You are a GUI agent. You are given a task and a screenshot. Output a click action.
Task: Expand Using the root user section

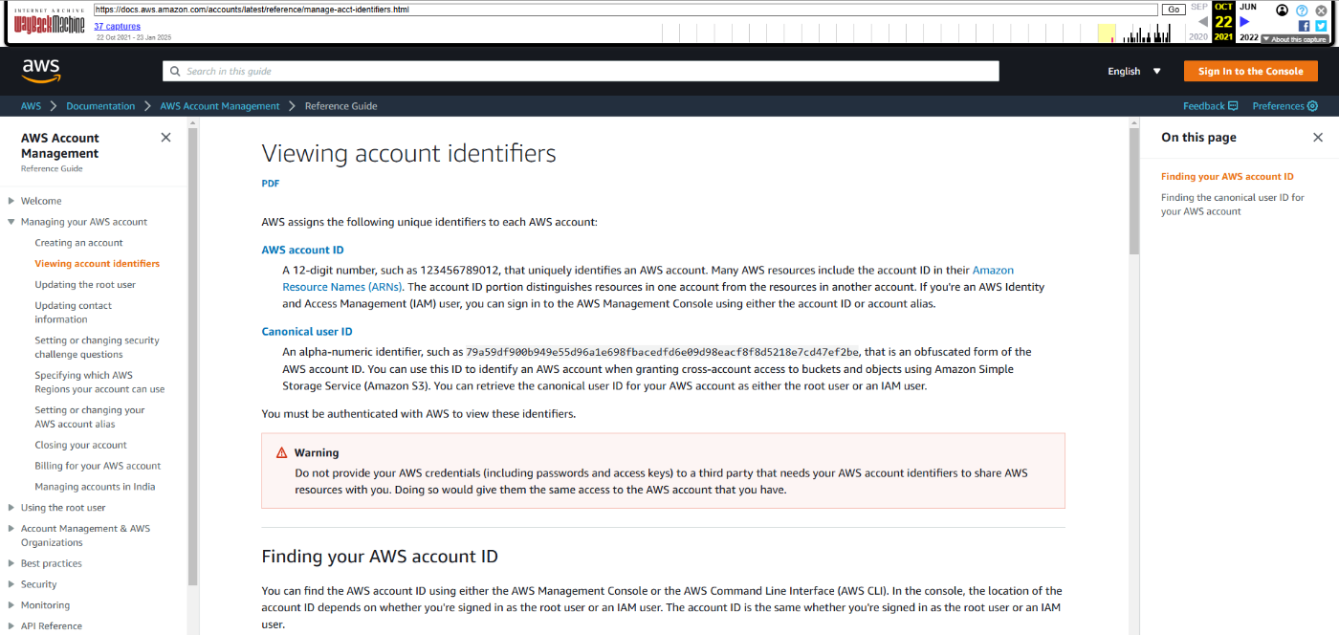point(11,508)
